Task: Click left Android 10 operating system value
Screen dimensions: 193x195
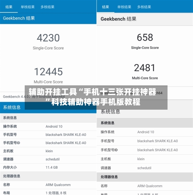Action: 54,127
